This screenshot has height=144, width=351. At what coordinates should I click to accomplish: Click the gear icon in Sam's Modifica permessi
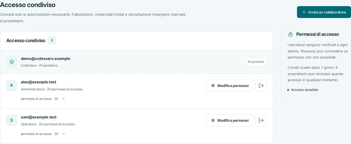[x=213, y=120]
